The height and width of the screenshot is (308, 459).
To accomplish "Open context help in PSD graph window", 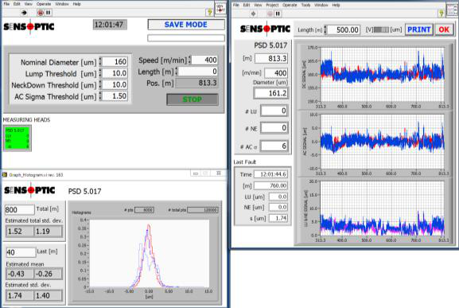I will (441, 14).
